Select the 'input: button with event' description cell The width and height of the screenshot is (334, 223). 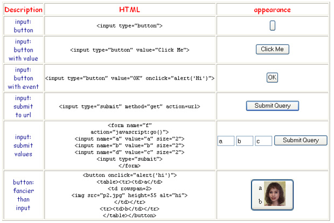tap(23, 78)
